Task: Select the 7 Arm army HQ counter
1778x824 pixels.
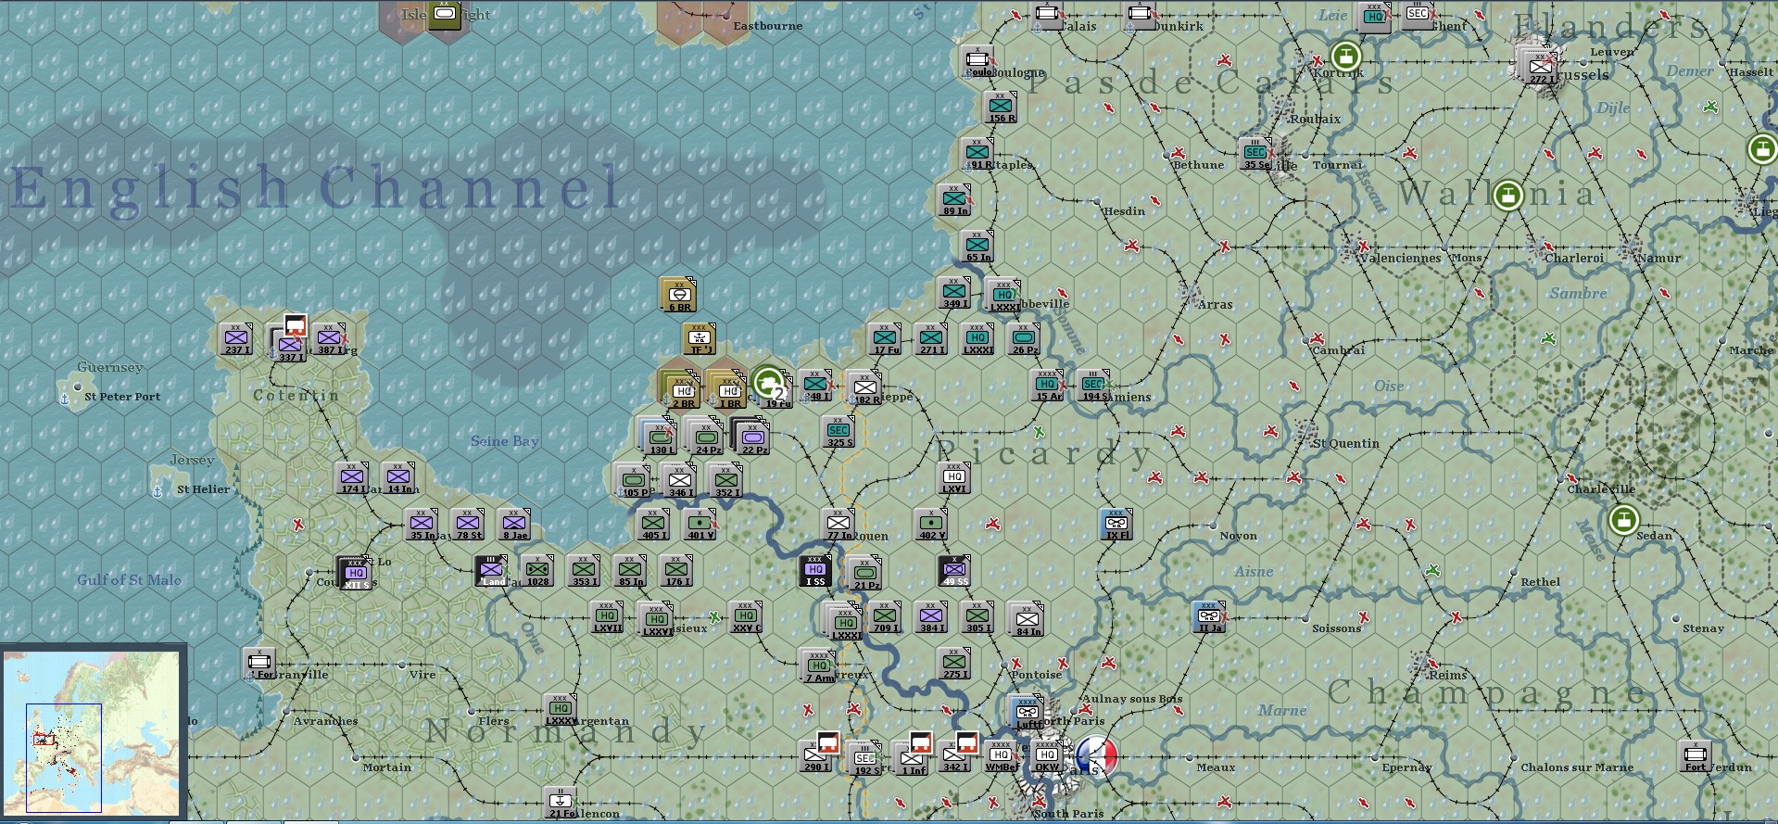Action: [818, 666]
